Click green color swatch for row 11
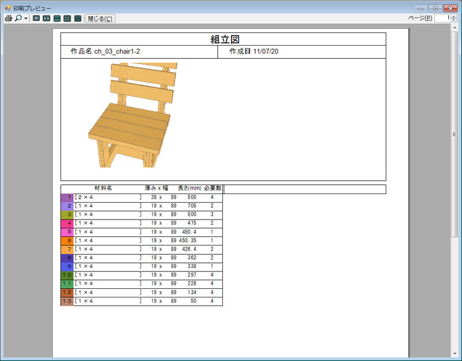This screenshot has width=462, height=361. pos(67,284)
